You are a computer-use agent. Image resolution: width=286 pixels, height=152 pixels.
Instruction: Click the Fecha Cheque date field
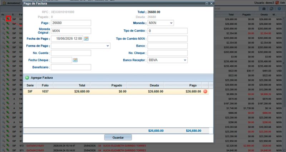[x=61, y=60]
